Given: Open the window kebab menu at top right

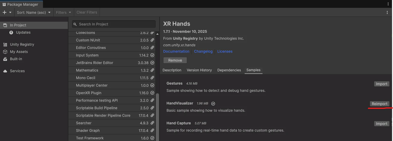Looking at the screenshot, I should click(x=388, y=4).
